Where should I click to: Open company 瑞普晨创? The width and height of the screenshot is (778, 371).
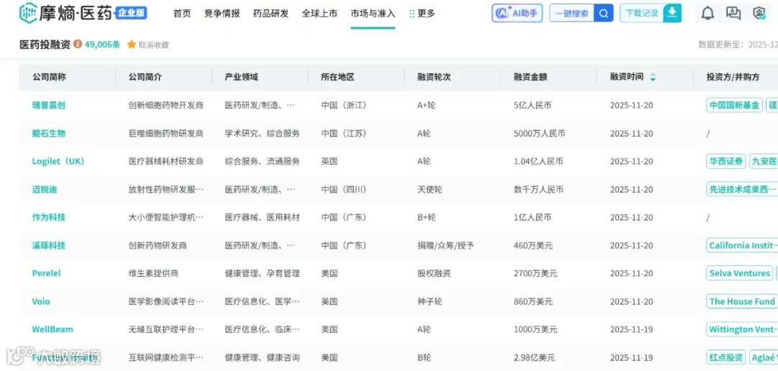[49, 105]
